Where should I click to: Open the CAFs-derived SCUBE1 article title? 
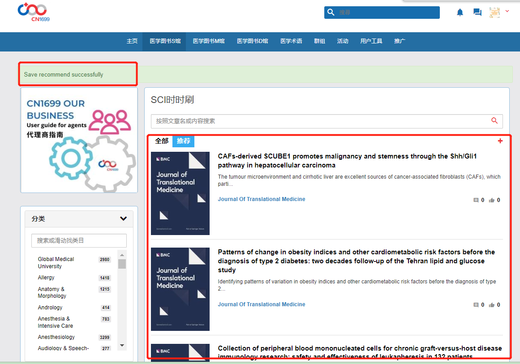pos(347,161)
